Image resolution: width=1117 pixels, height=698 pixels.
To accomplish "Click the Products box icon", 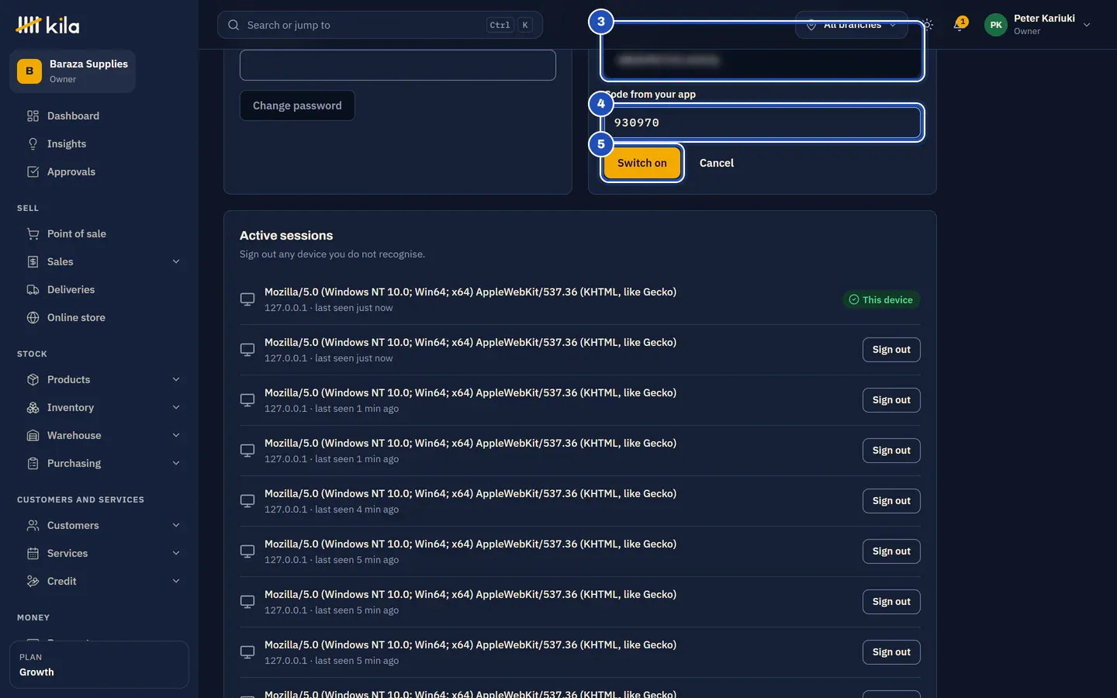I will point(33,379).
